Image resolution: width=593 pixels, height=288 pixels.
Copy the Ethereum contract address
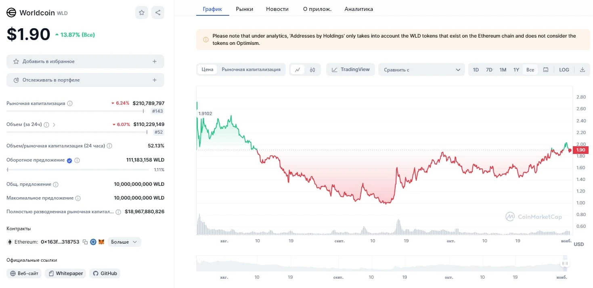coord(85,242)
